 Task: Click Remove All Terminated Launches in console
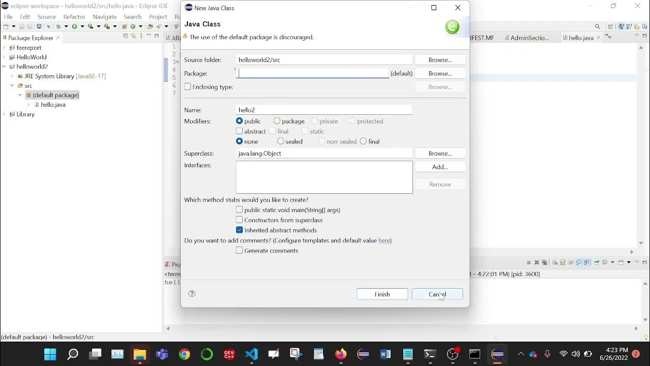544,262
